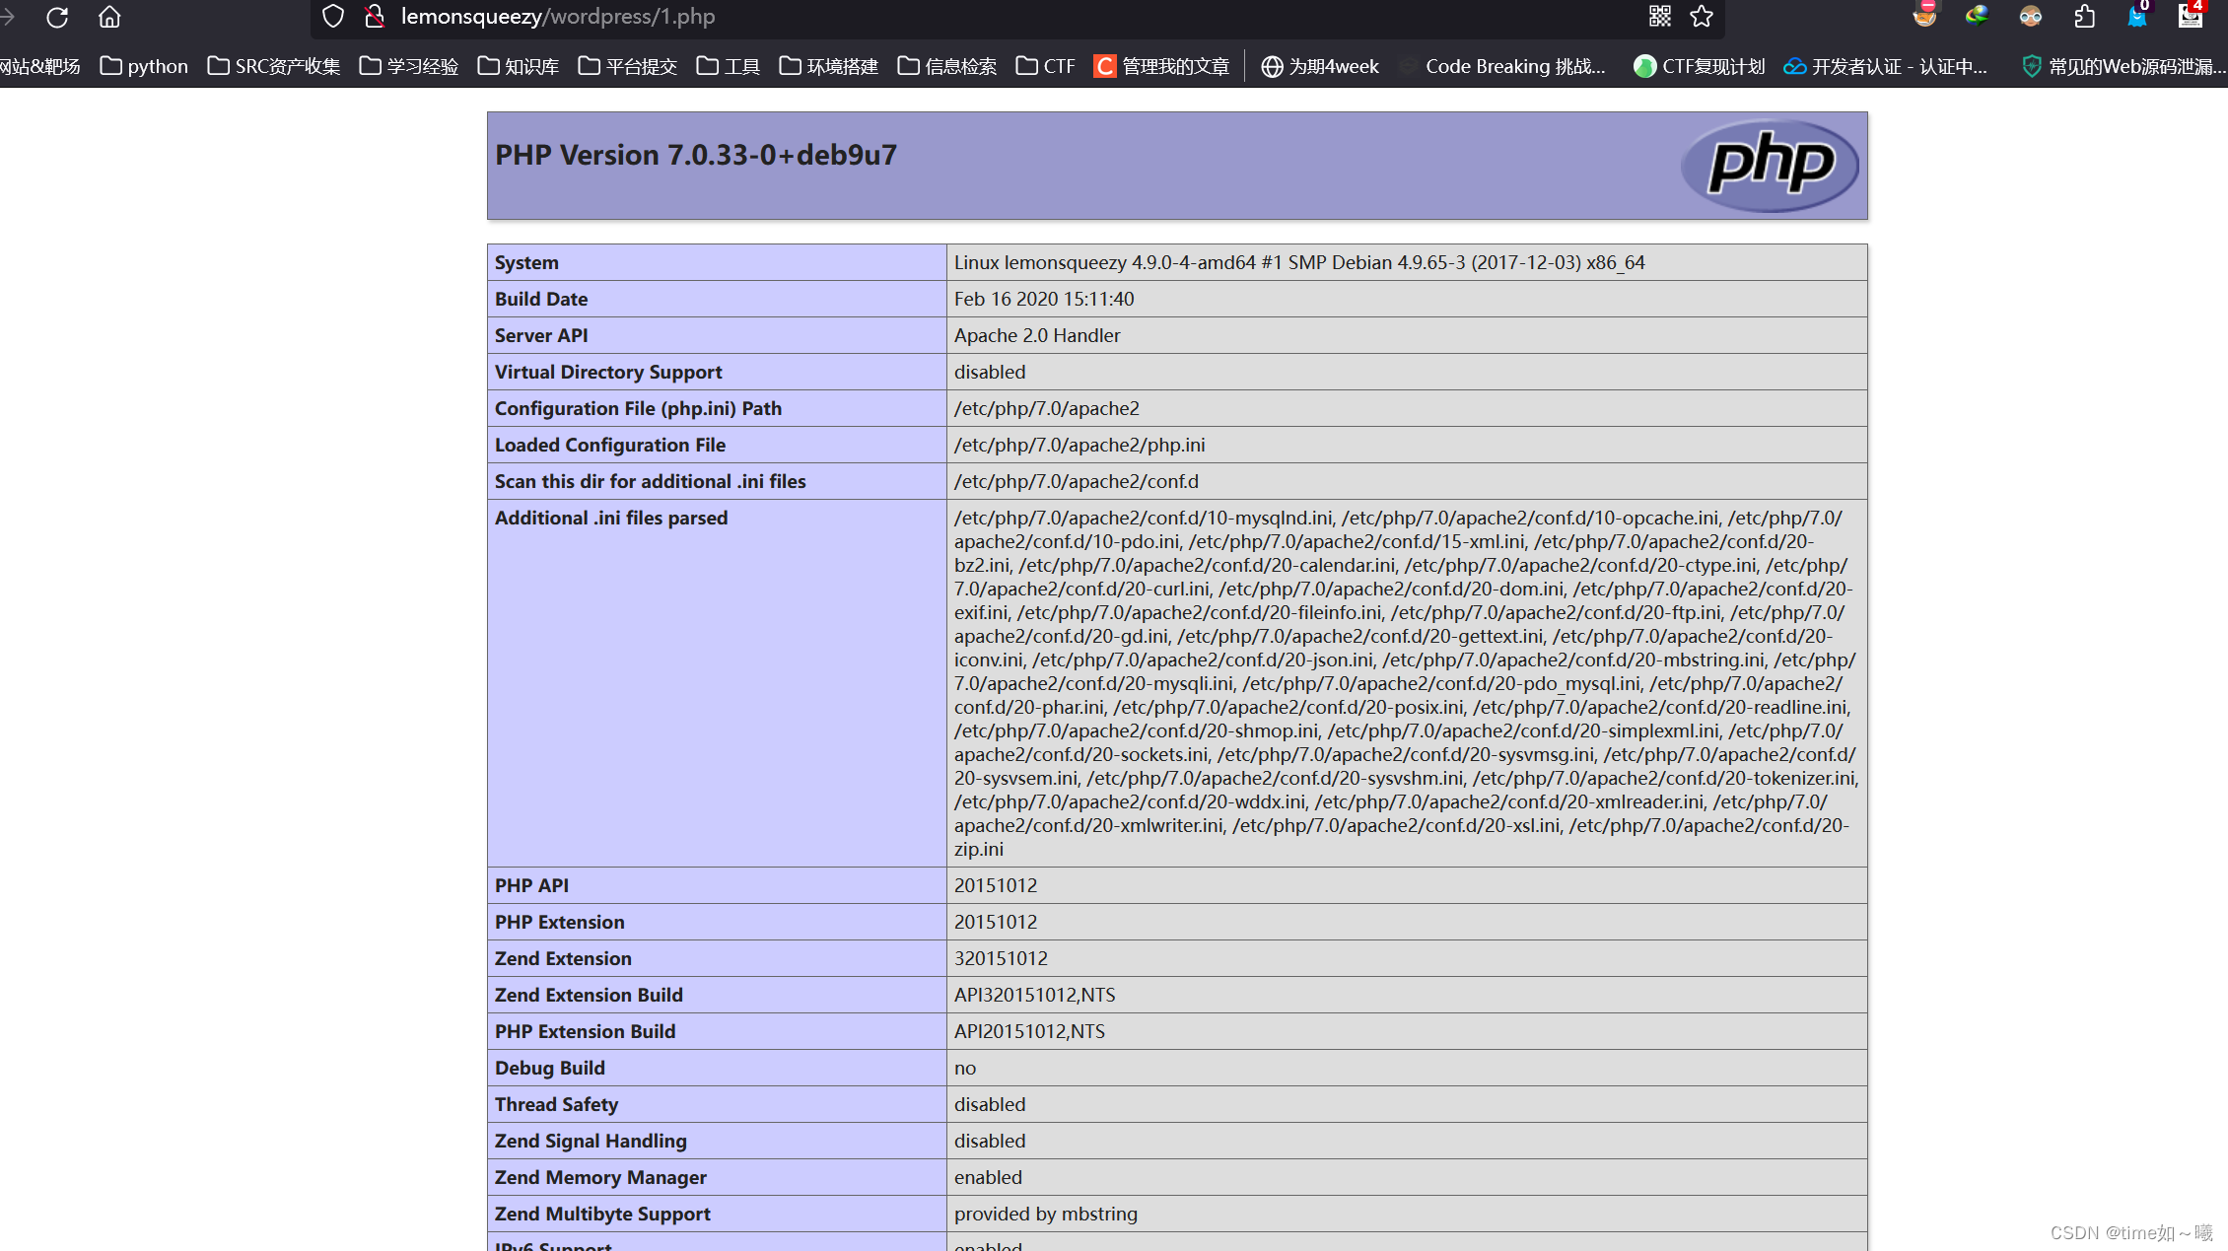Select the Build Date value Feb 16 2020
Screen dimensions: 2228x1251
coord(1044,299)
